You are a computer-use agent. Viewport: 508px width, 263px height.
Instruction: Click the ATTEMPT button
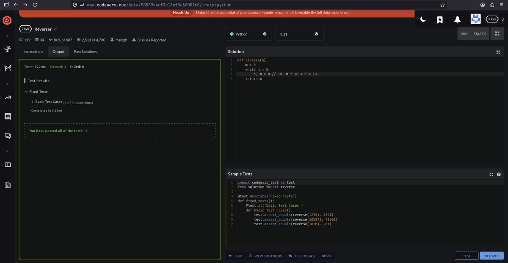pyautogui.click(x=491, y=256)
